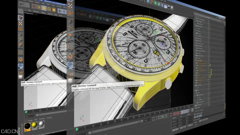240x135 pixels.
Task: Open the Size dropdown in coordinates manager
Action: coord(183,127)
